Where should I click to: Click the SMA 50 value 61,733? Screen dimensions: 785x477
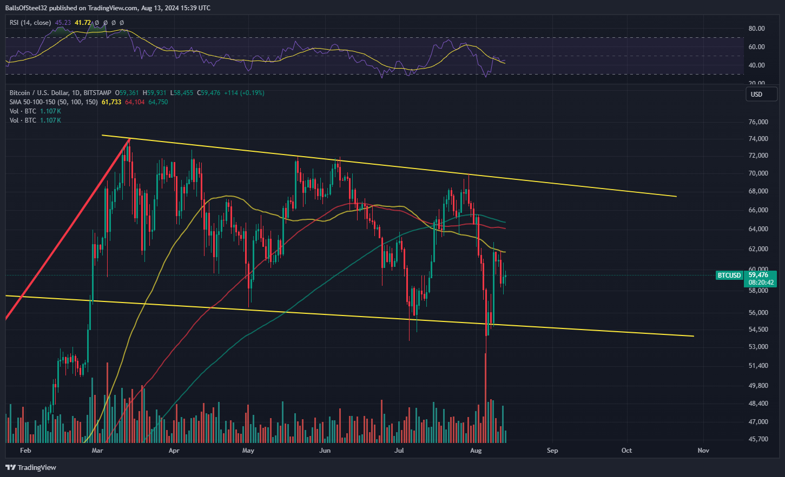[x=111, y=102]
